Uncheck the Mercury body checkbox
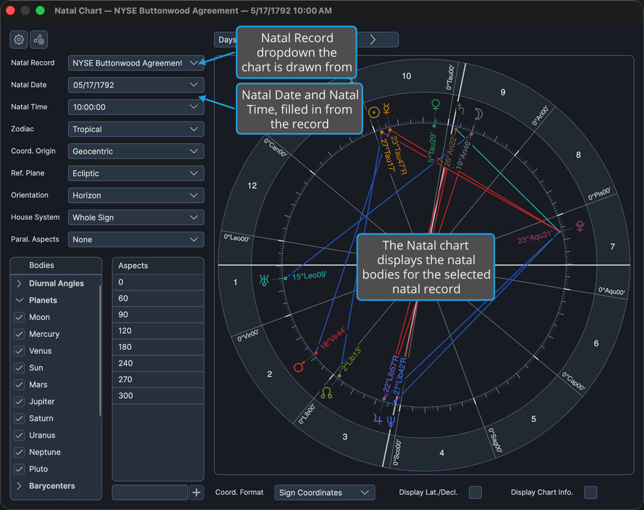The width and height of the screenshot is (644, 510). (19, 334)
